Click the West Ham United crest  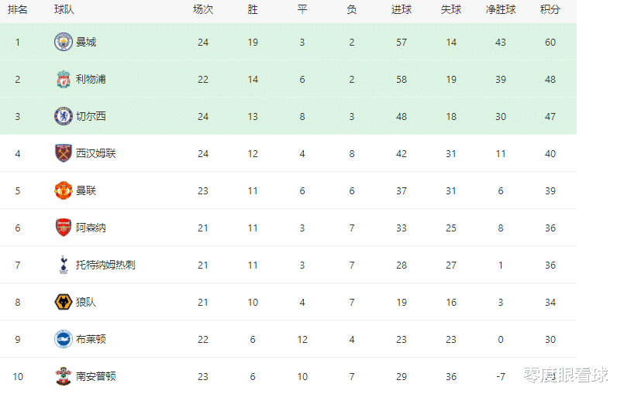(63, 153)
